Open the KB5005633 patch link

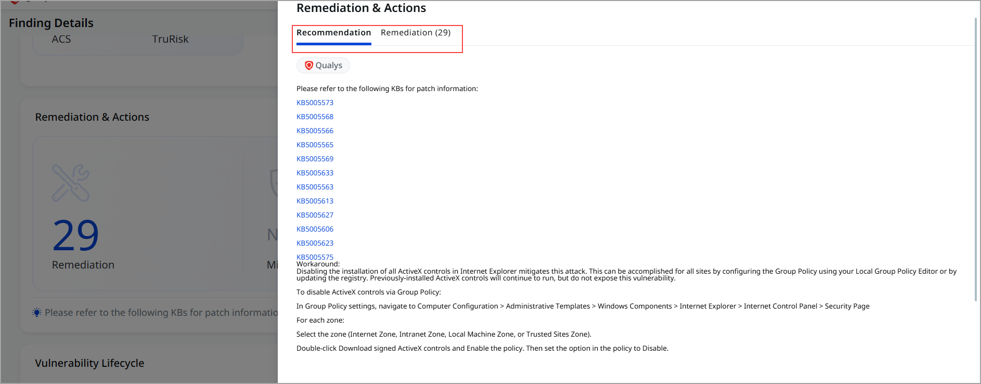[315, 173]
